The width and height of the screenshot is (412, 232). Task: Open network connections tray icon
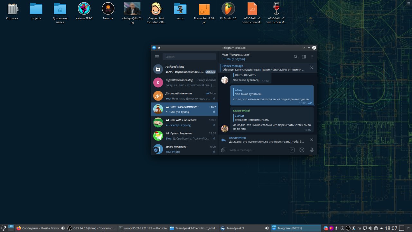pos(365,228)
